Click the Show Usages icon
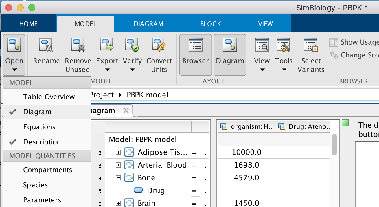Screen dimensions: 379x207 coord(334,42)
